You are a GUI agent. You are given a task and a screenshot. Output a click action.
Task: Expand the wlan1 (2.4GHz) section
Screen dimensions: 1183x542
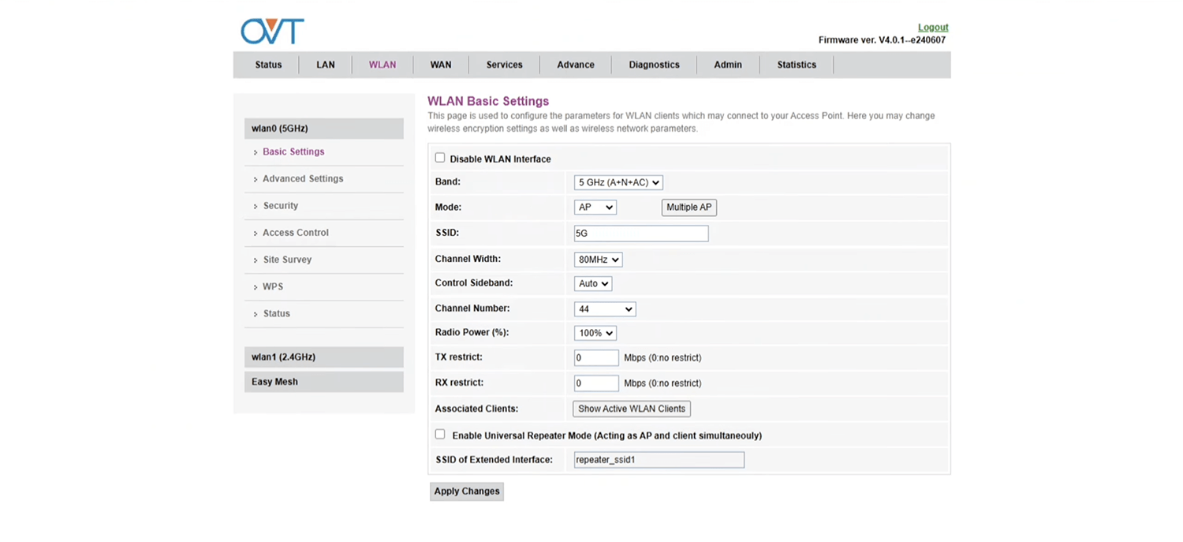click(x=323, y=357)
